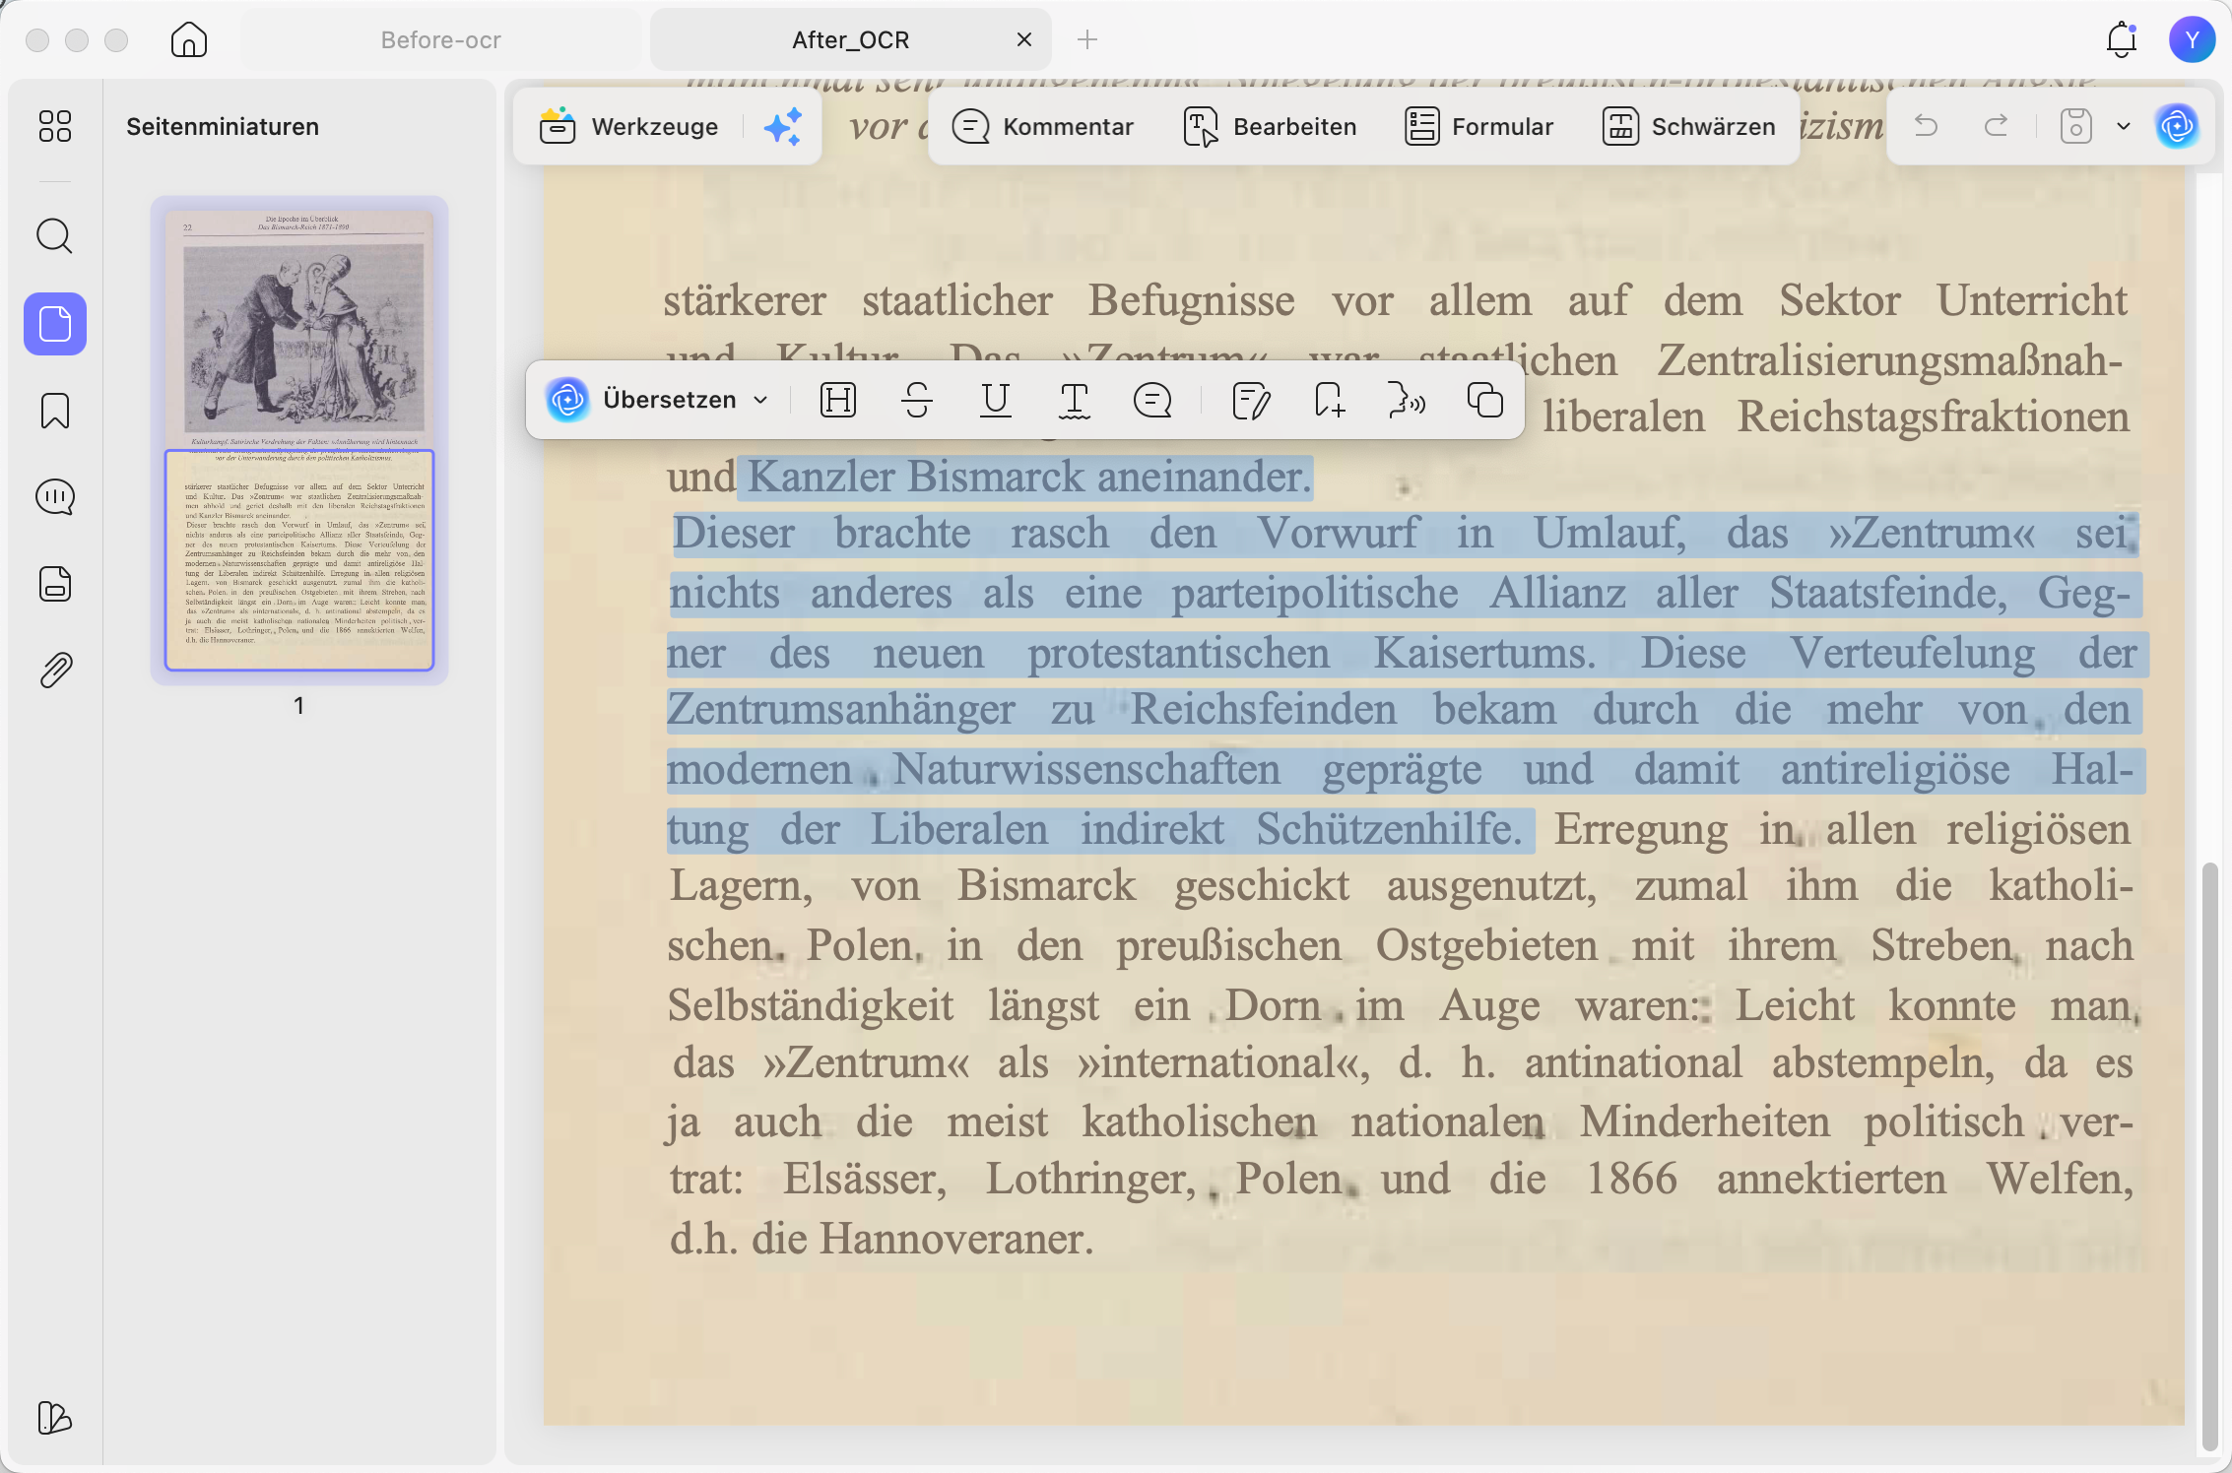Click the word "Zentralisierungsmaßnah-" in text

tap(1889, 361)
